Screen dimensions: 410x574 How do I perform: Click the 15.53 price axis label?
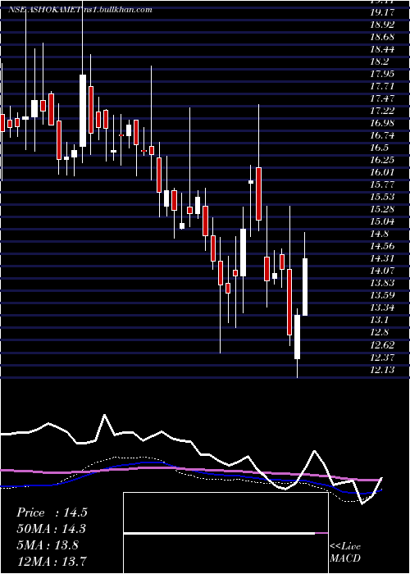pos(382,197)
